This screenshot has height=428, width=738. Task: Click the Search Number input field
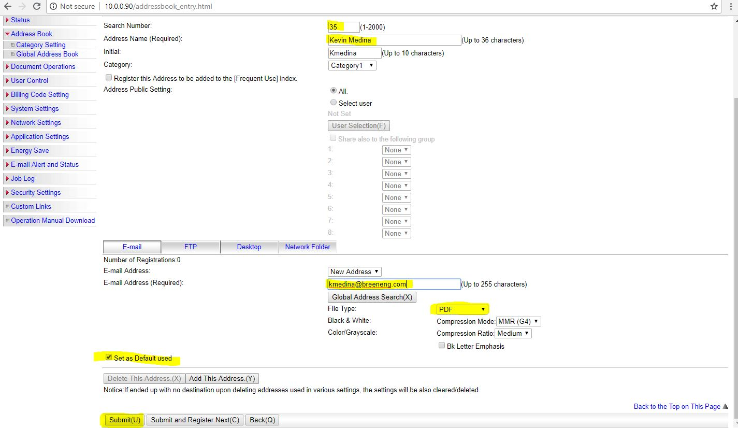click(343, 26)
